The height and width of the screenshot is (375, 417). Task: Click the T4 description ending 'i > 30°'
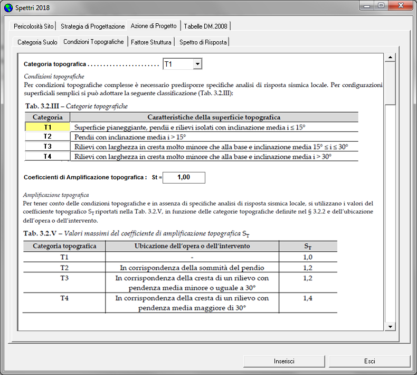pos(203,157)
